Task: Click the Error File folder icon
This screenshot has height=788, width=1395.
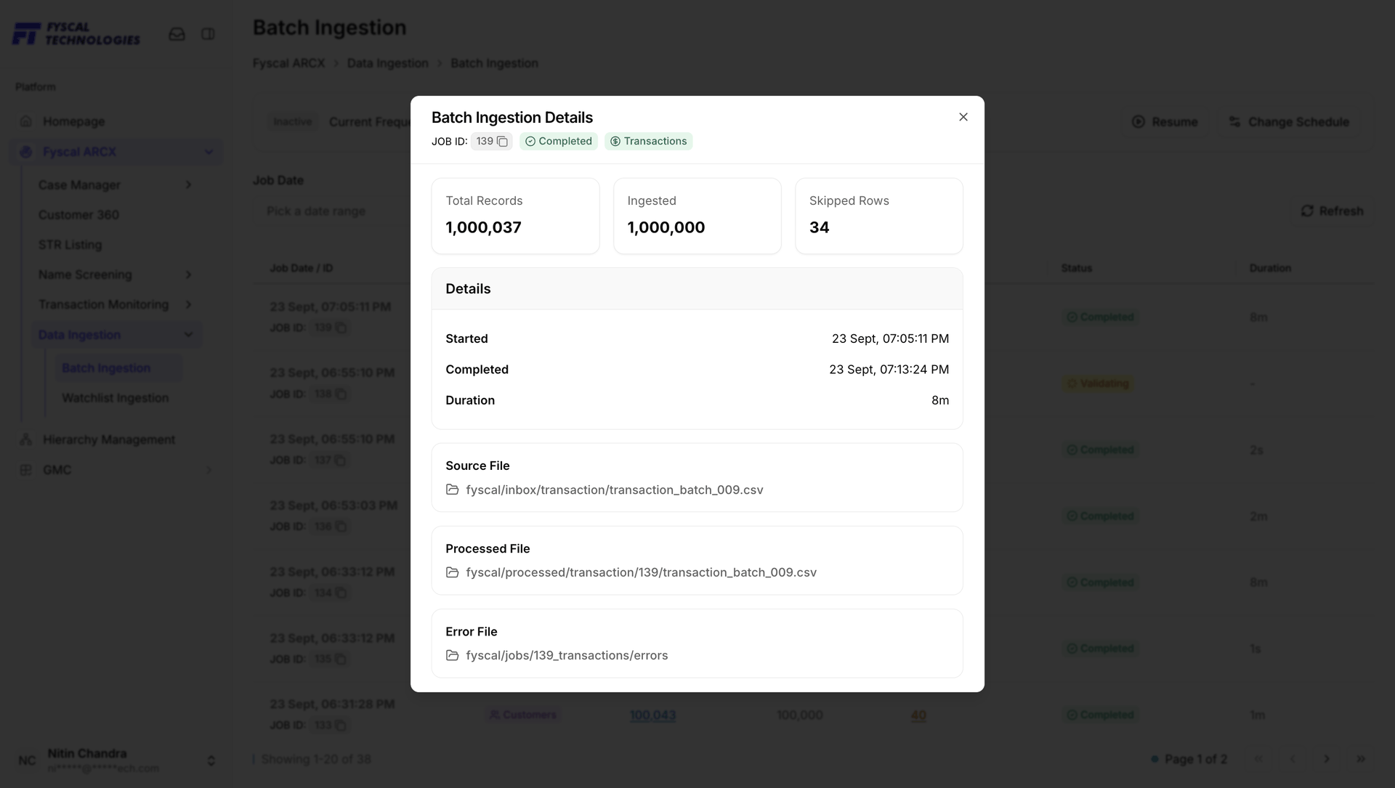Action: click(452, 655)
